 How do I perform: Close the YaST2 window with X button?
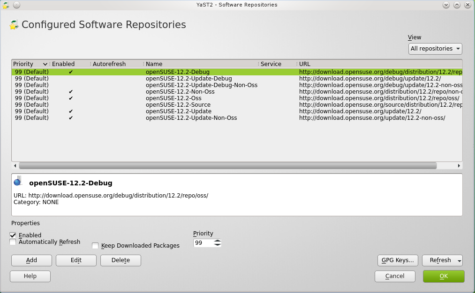pos(467,5)
